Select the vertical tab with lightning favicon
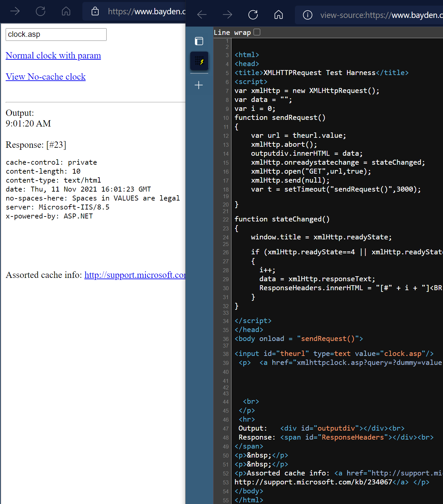This screenshot has width=443, height=504. 199,61
